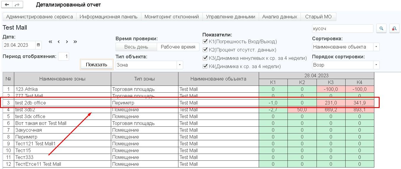This screenshot has width=401, height=169.
Task: Open the 'Информационная панель' menu
Action: click(x=109, y=17)
